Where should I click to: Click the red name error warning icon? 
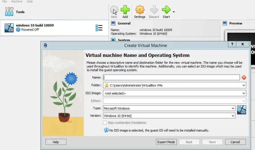pos(244,77)
